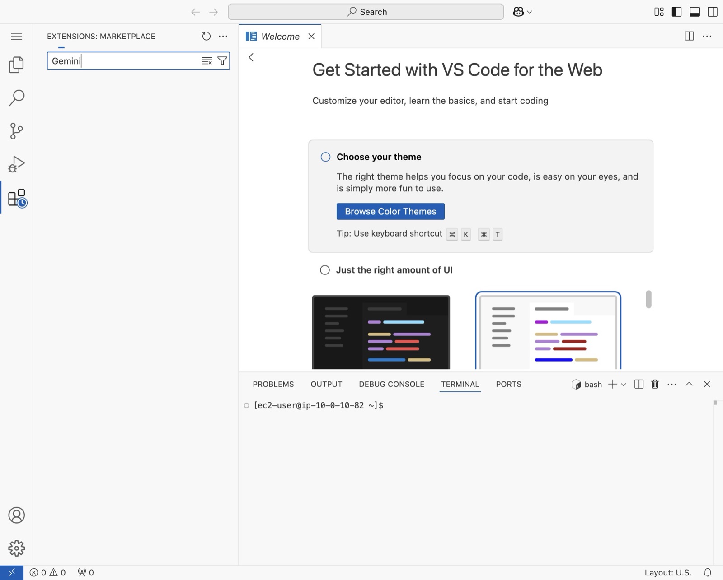Screen dimensions: 723x580
Task: Open editor more actions menu
Action: (707, 36)
